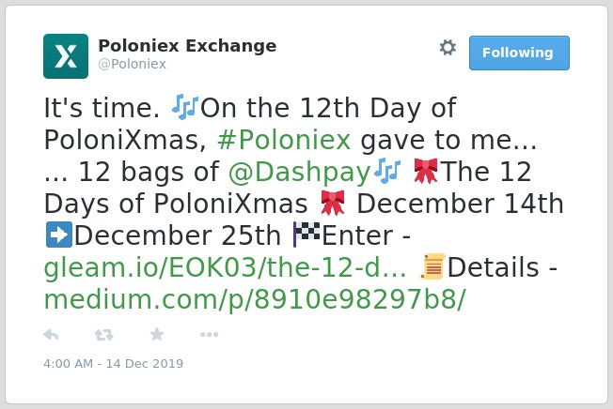The image size is (613, 409).
Task: Open the #Poloniex hashtag
Action: (284, 140)
